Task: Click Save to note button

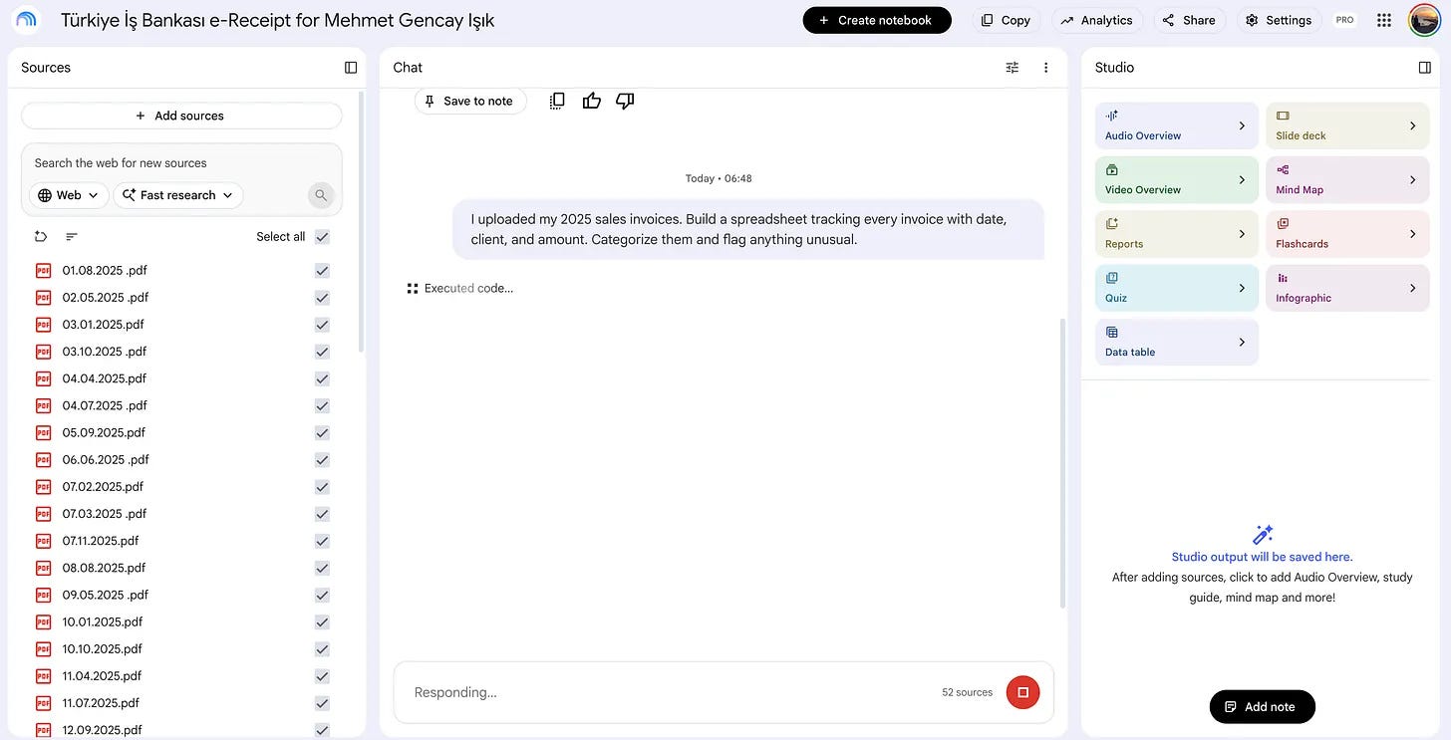Action: coord(470,101)
